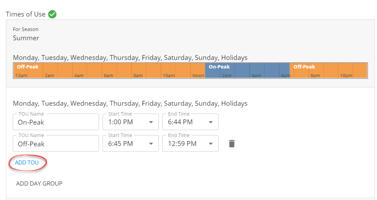Click the green checkmark beside Times of Use

click(52, 14)
